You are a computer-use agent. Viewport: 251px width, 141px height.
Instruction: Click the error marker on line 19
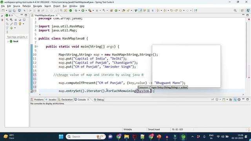[x=32, y=91]
